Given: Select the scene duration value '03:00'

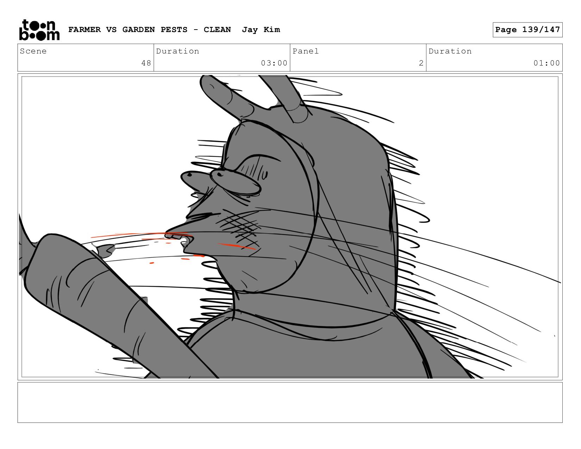Looking at the screenshot, I should click(274, 63).
